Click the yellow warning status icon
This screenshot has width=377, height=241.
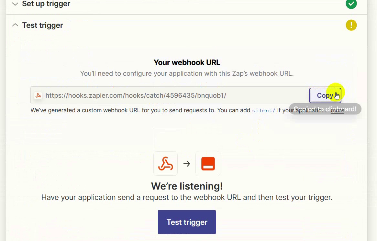351,25
